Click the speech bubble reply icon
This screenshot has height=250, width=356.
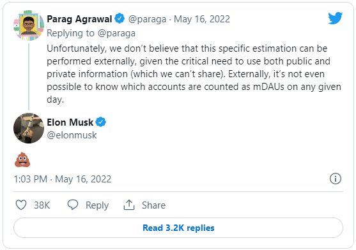(x=73, y=205)
